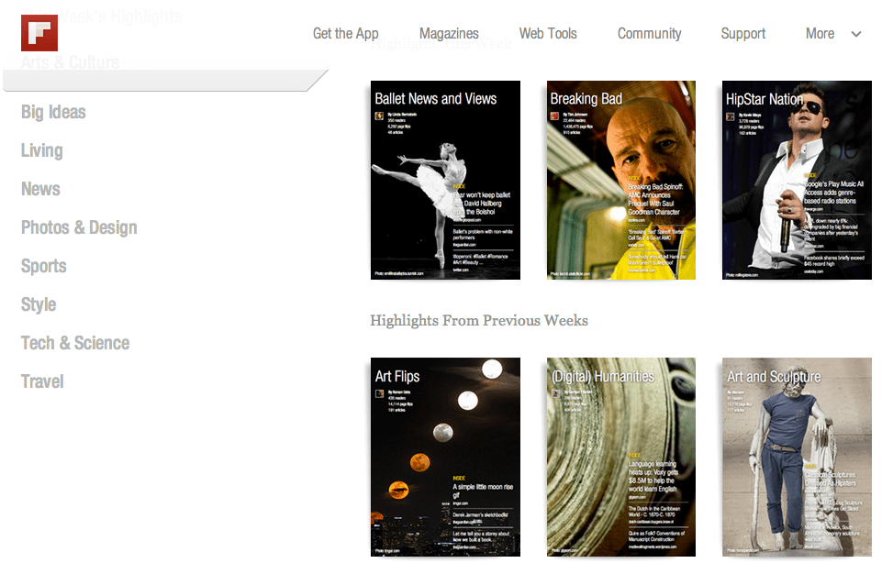The height and width of the screenshot is (563, 893).
Task: Click 'A simple little moon rise gif' headline
Action: tap(483, 491)
